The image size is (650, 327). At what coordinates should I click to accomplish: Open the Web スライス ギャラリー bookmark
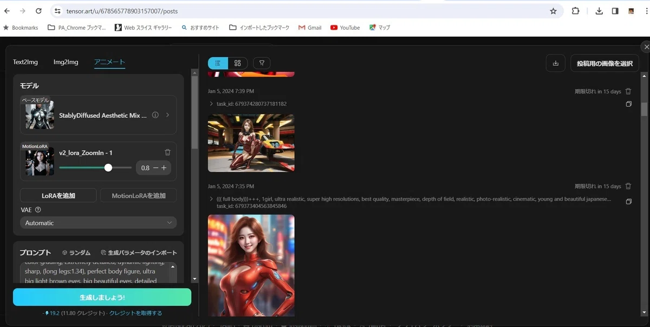click(x=143, y=28)
